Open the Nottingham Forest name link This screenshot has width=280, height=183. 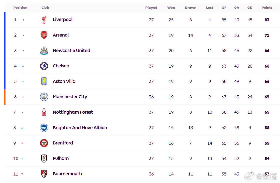[x=73, y=112]
